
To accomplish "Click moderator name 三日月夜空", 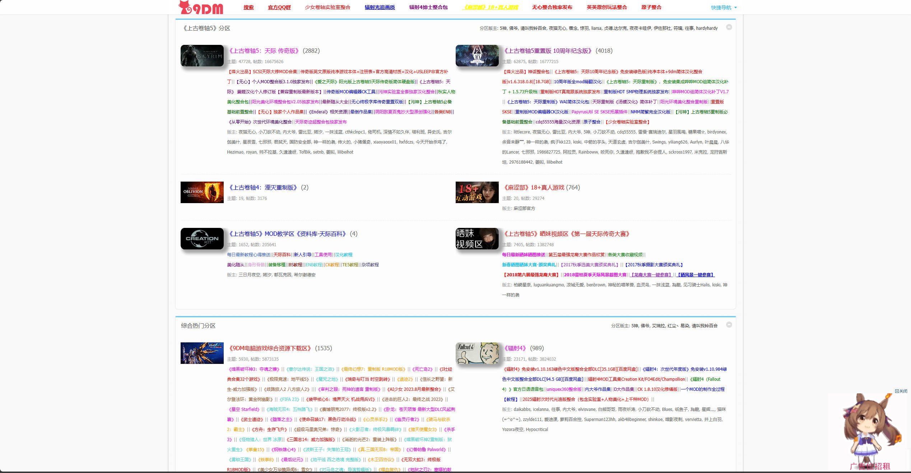I will coord(249,275).
